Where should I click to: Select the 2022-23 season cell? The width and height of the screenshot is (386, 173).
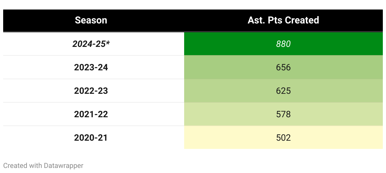click(91, 91)
